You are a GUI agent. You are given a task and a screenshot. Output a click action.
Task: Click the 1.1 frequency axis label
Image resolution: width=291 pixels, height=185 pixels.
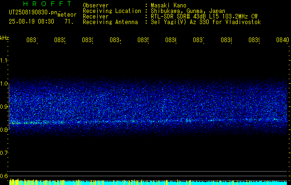tap(4, 60)
